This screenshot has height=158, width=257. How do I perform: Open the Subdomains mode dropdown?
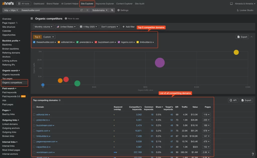[x=100, y=10]
